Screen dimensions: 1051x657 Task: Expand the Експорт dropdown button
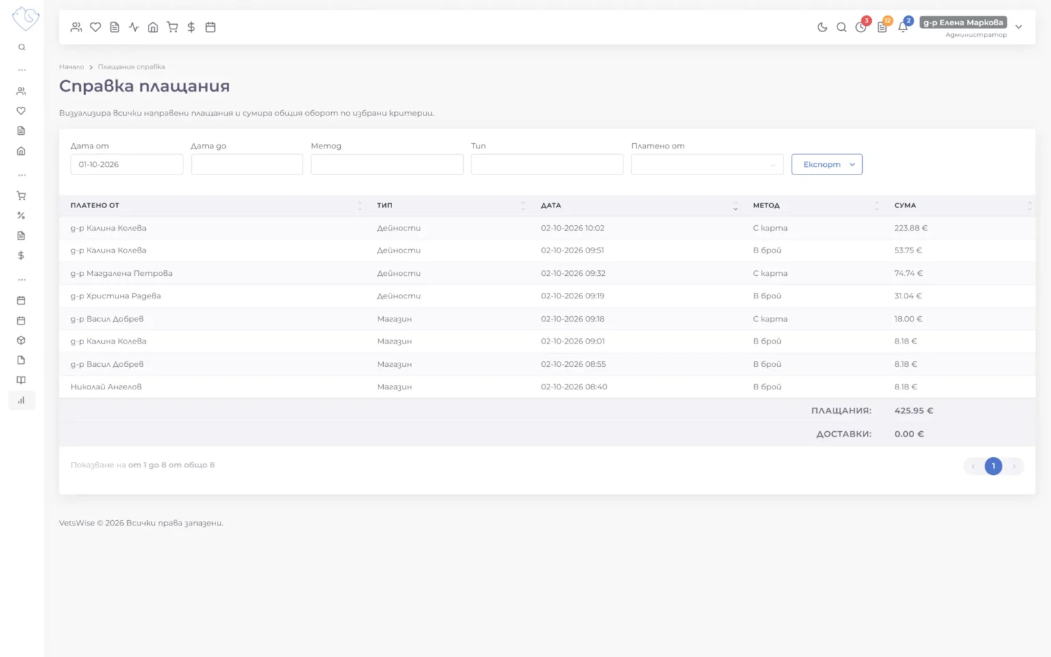[x=827, y=164]
